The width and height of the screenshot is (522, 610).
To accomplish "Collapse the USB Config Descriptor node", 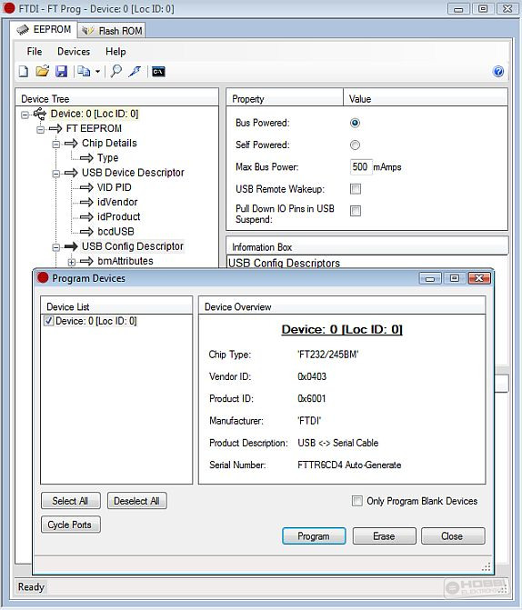I will coord(56,247).
